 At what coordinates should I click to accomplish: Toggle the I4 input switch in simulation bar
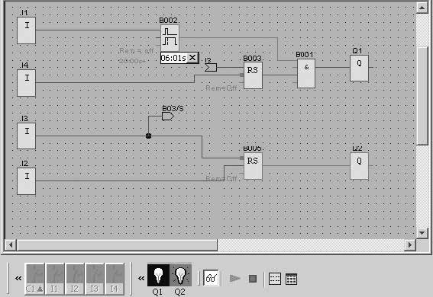pos(115,279)
